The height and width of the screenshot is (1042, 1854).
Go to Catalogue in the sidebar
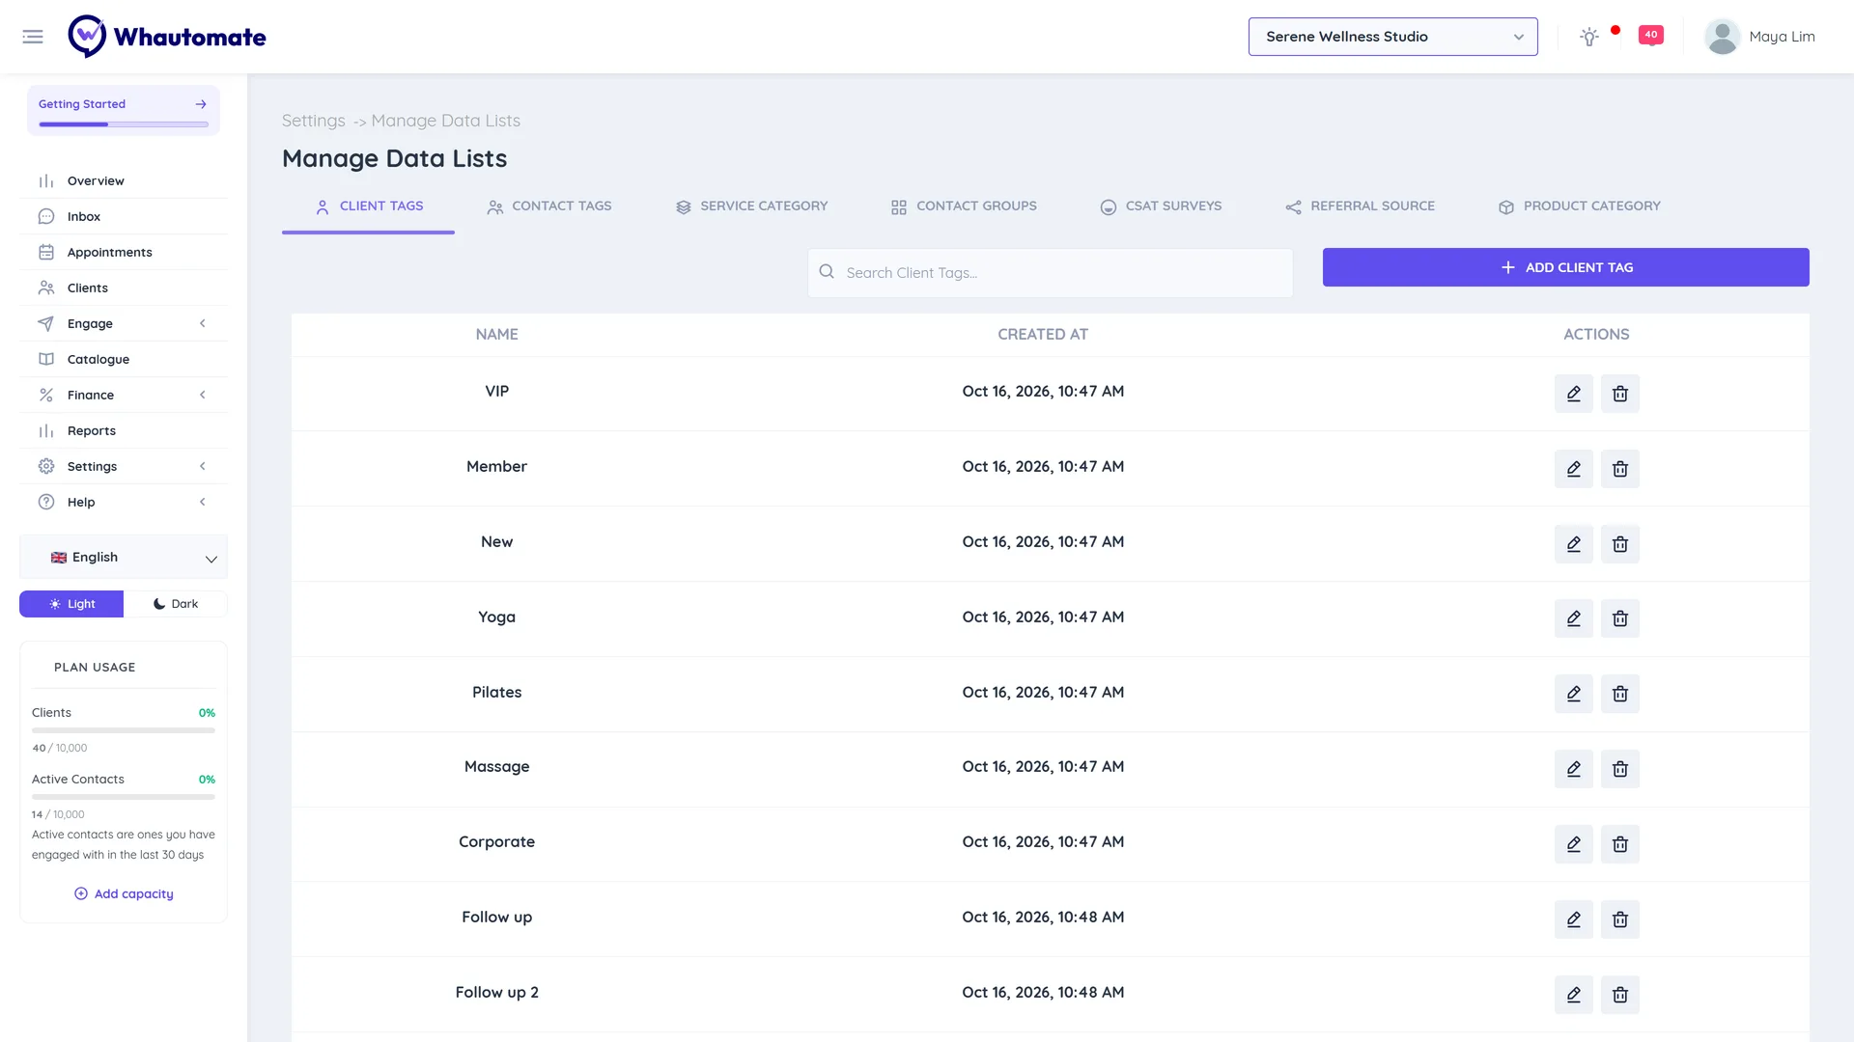click(x=124, y=359)
